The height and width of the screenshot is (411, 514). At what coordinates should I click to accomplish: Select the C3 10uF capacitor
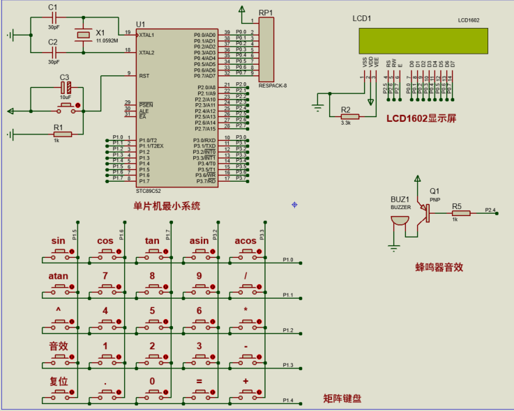coord(65,88)
